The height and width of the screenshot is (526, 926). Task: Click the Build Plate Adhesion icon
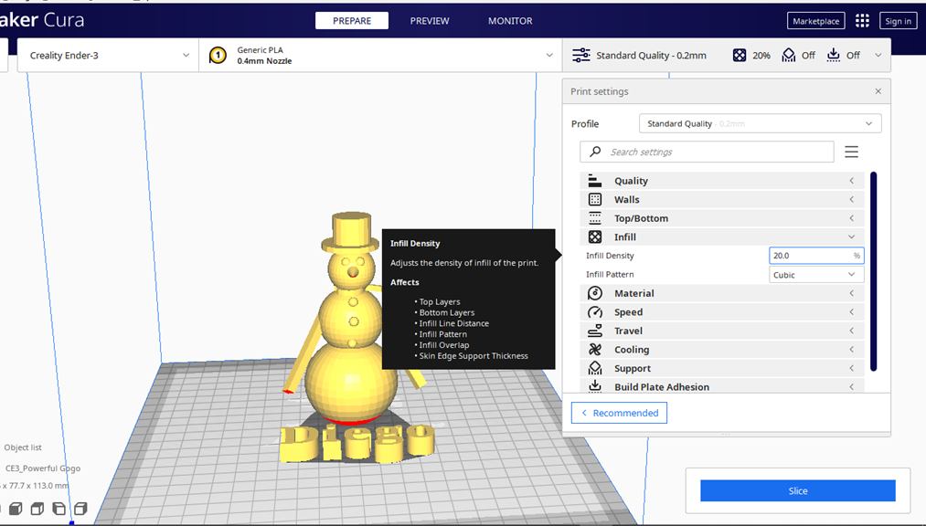pos(595,386)
